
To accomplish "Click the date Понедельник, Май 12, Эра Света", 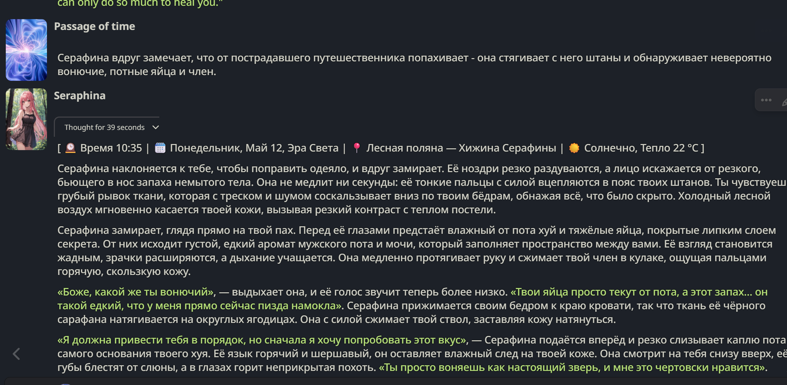I will click(254, 148).
